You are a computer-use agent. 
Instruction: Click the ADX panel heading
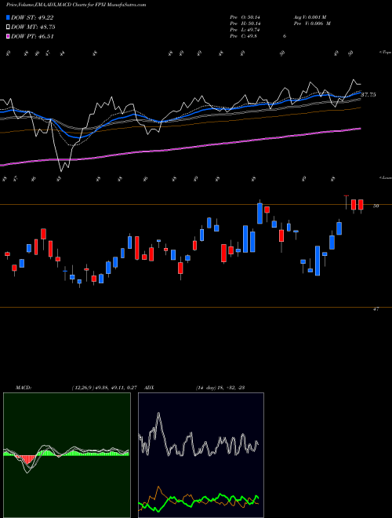pos(150,388)
